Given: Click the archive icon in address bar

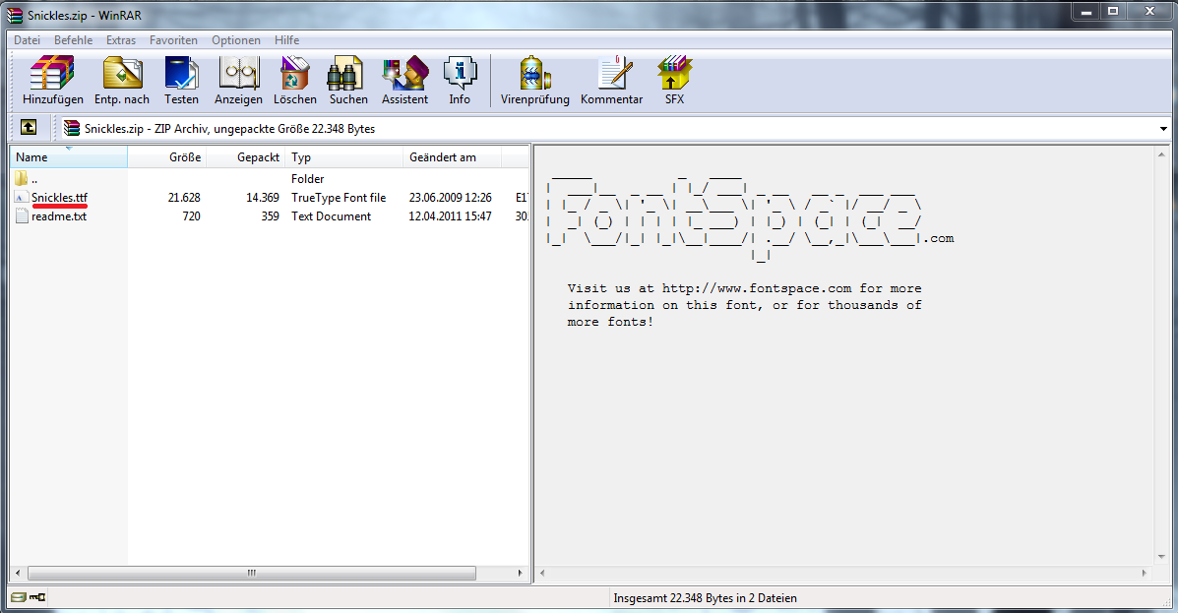Looking at the screenshot, I should (x=72, y=128).
